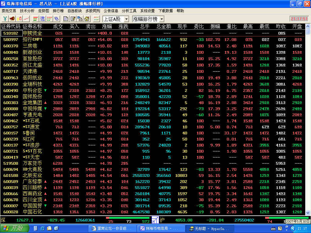Click the 珠海市电信局 taskbar button
This screenshot has width=311, height=233.
click(161, 229)
